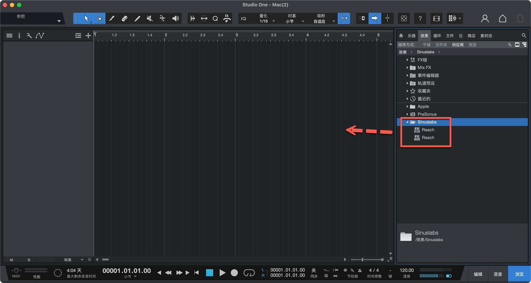Screen dimensions: 531x283
Task: Select the Paint (pencil) tool
Action: [x=137, y=19]
